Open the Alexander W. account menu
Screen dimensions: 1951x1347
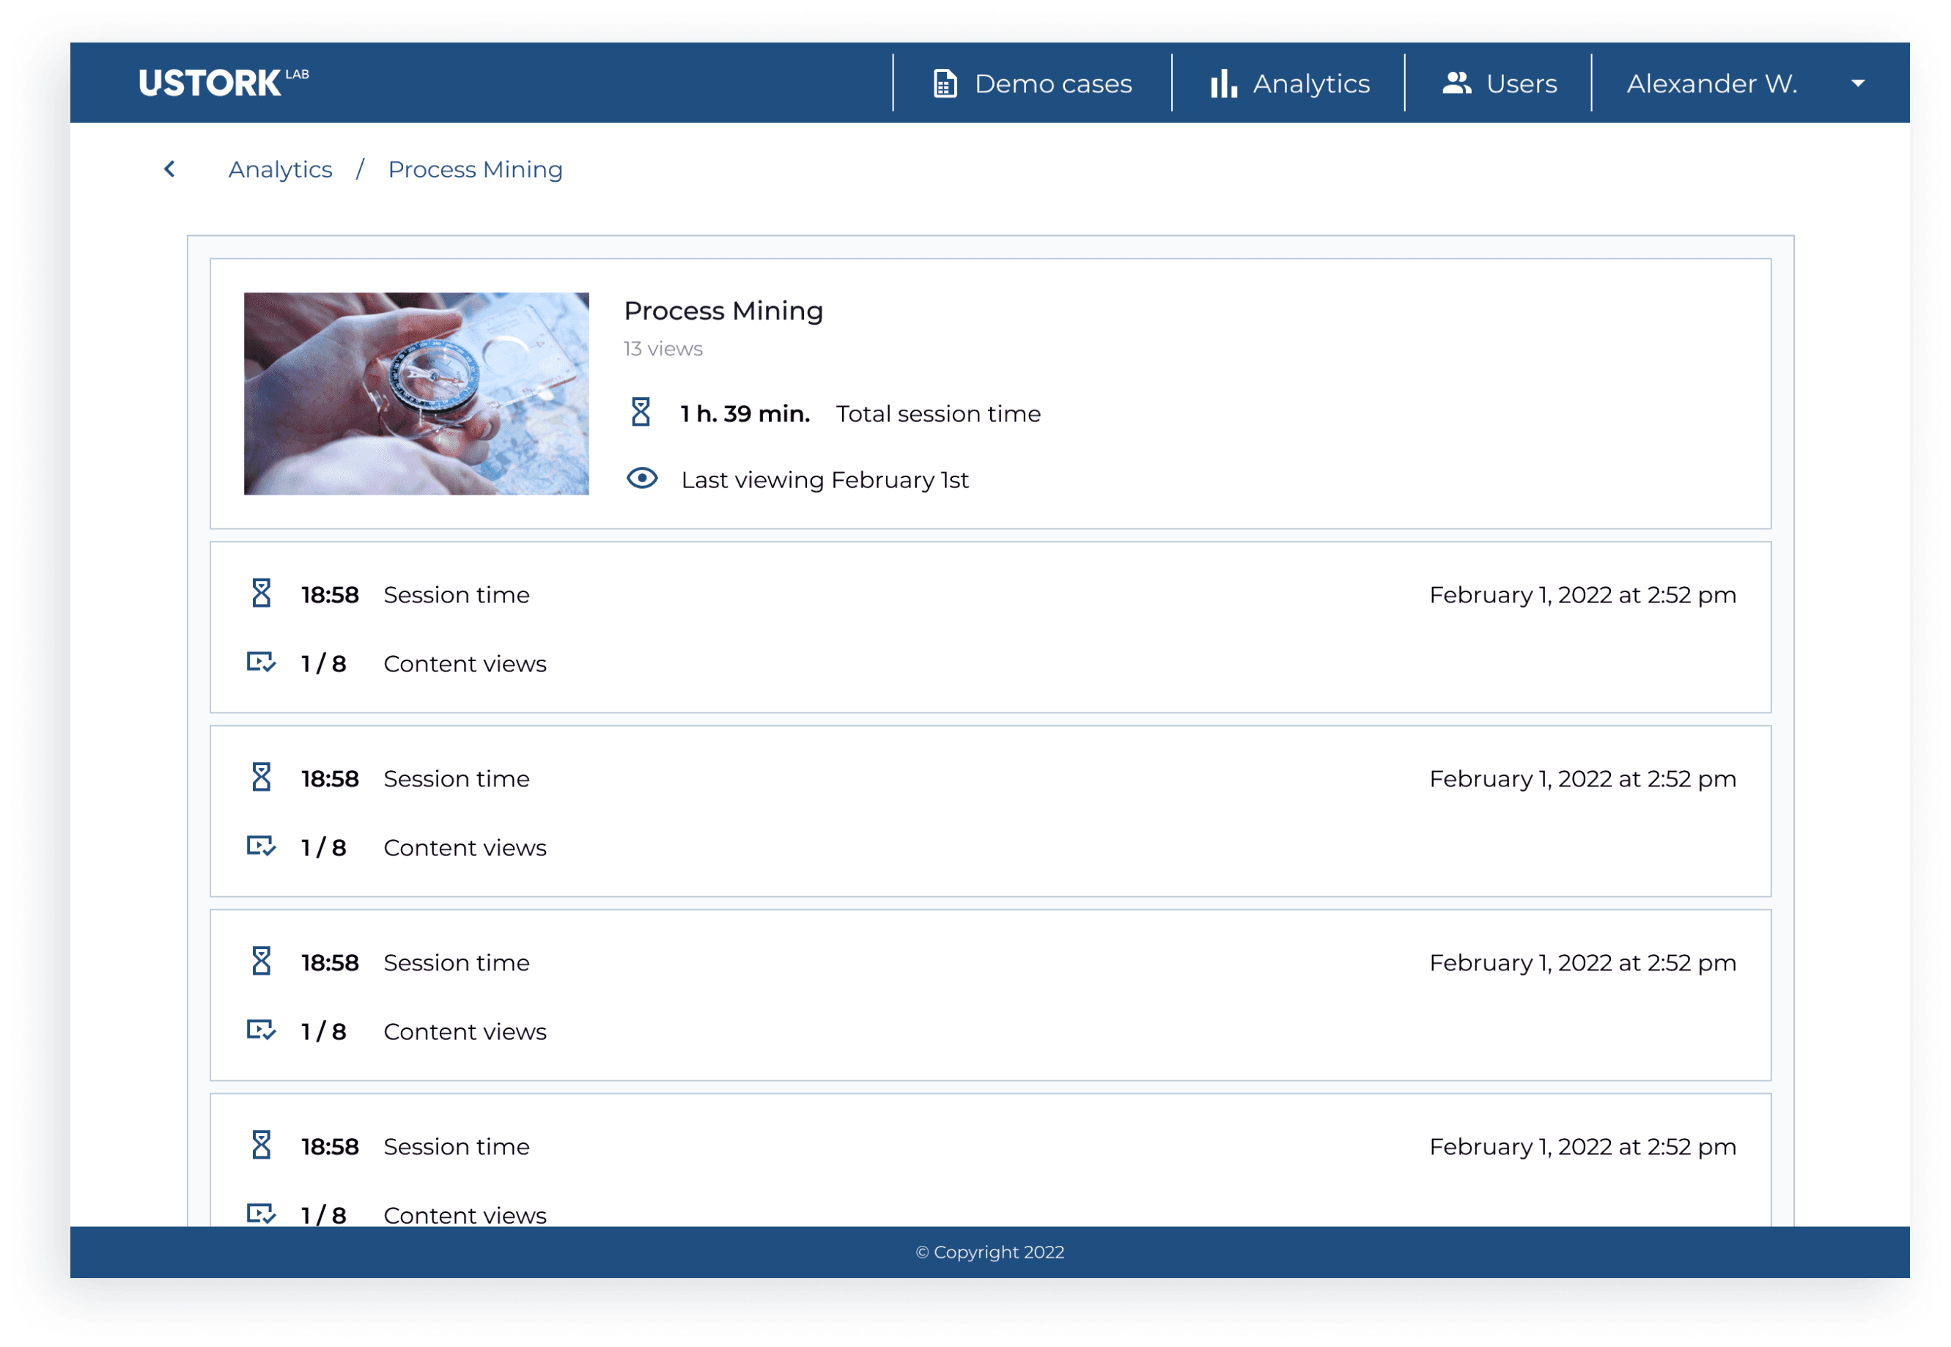point(1711,84)
